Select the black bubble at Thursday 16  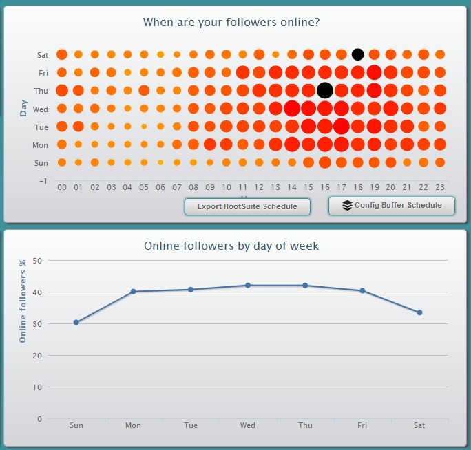(x=325, y=90)
